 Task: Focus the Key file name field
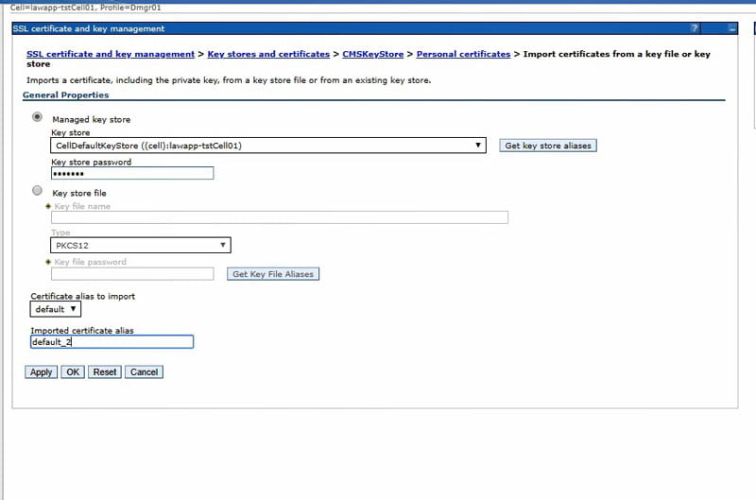pos(280,217)
